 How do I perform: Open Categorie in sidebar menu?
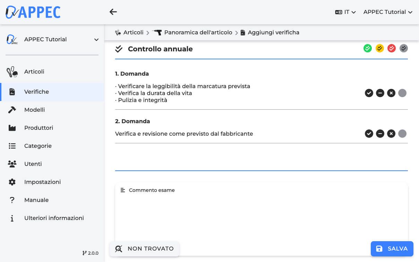tap(38, 146)
